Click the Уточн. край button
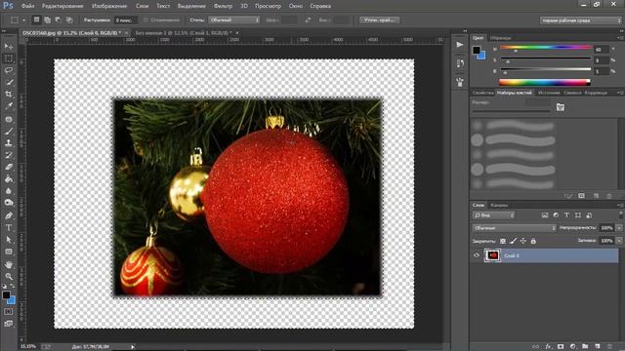Image resolution: width=625 pixels, height=351 pixels. (379, 19)
